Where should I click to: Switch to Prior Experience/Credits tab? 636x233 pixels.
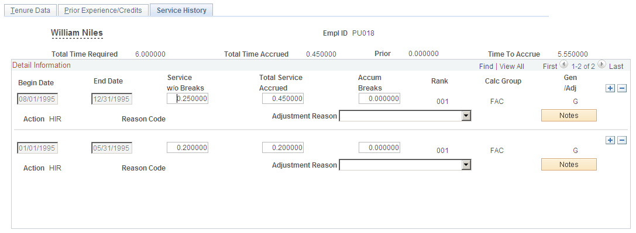(103, 10)
